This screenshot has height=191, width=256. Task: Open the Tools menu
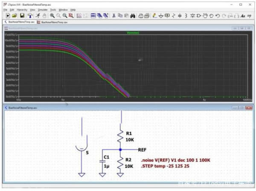pyautogui.click(x=53, y=9)
